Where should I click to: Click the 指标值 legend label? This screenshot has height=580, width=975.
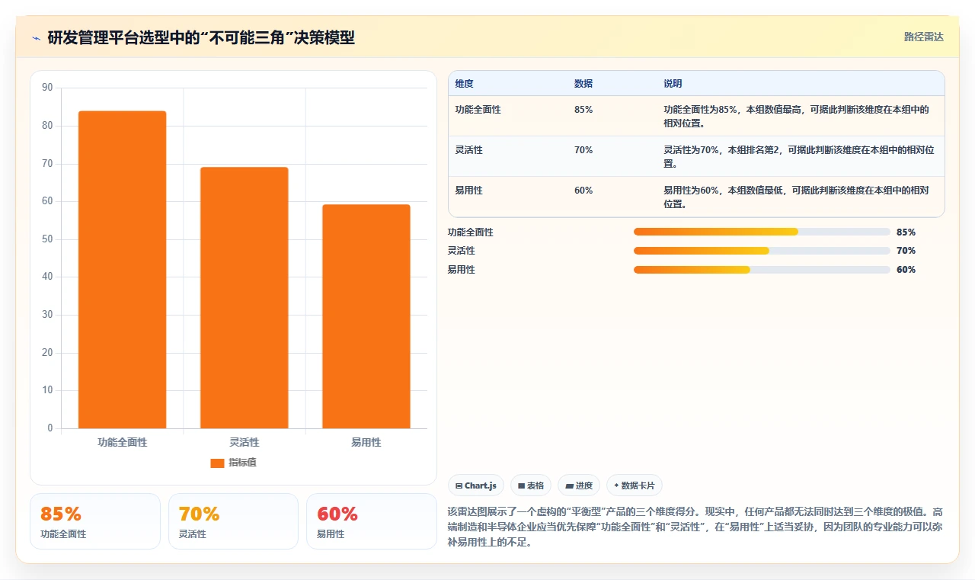(x=243, y=463)
